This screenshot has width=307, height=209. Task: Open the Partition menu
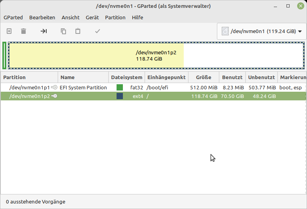115,17
